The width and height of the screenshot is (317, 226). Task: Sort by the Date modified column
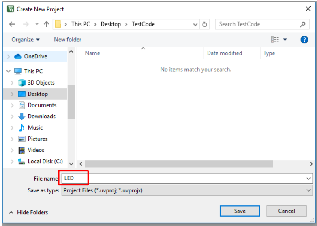click(x=224, y=53)
